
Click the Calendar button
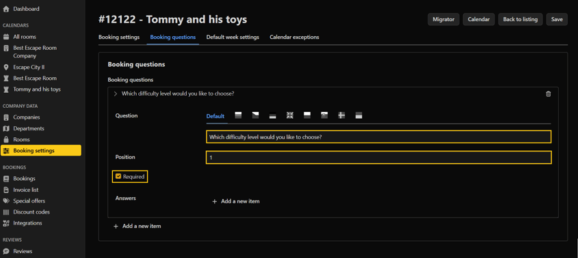(x=478, y=20)
